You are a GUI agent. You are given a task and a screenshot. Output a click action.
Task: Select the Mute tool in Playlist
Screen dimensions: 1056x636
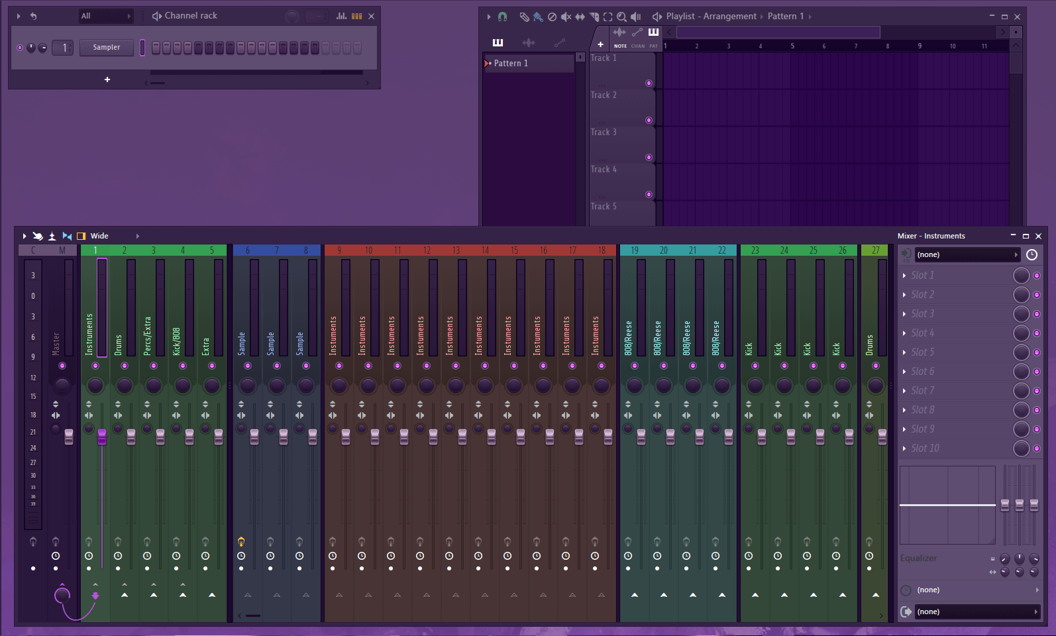(x=566, y=17)
